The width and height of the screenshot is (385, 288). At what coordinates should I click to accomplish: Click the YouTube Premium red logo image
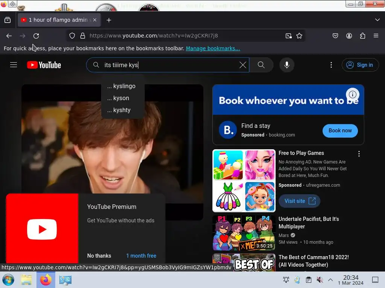coord(42,229)
